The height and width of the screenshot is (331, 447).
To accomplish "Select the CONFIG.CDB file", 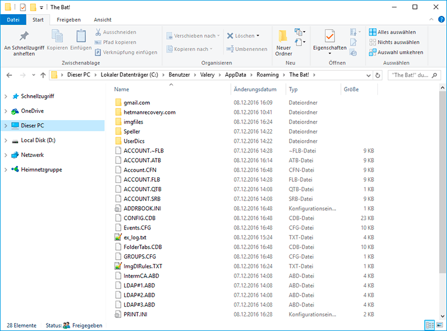I will pyautogui.click(x=140, y=218).
